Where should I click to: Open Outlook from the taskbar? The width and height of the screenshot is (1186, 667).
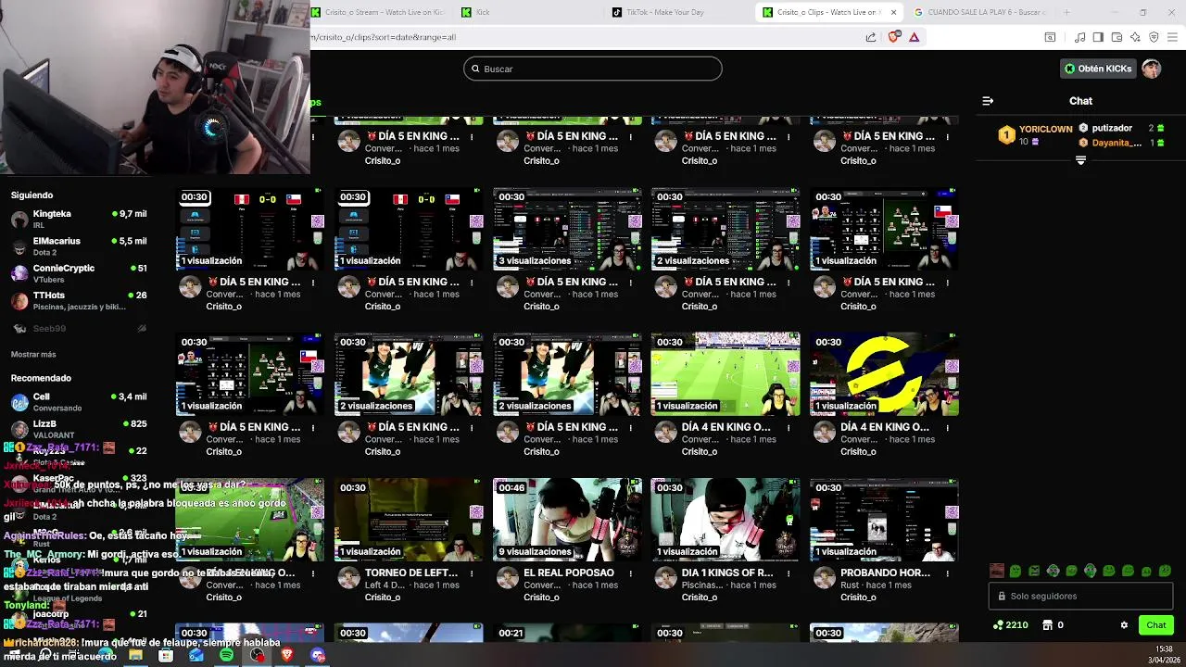click(x=196, y=655)
